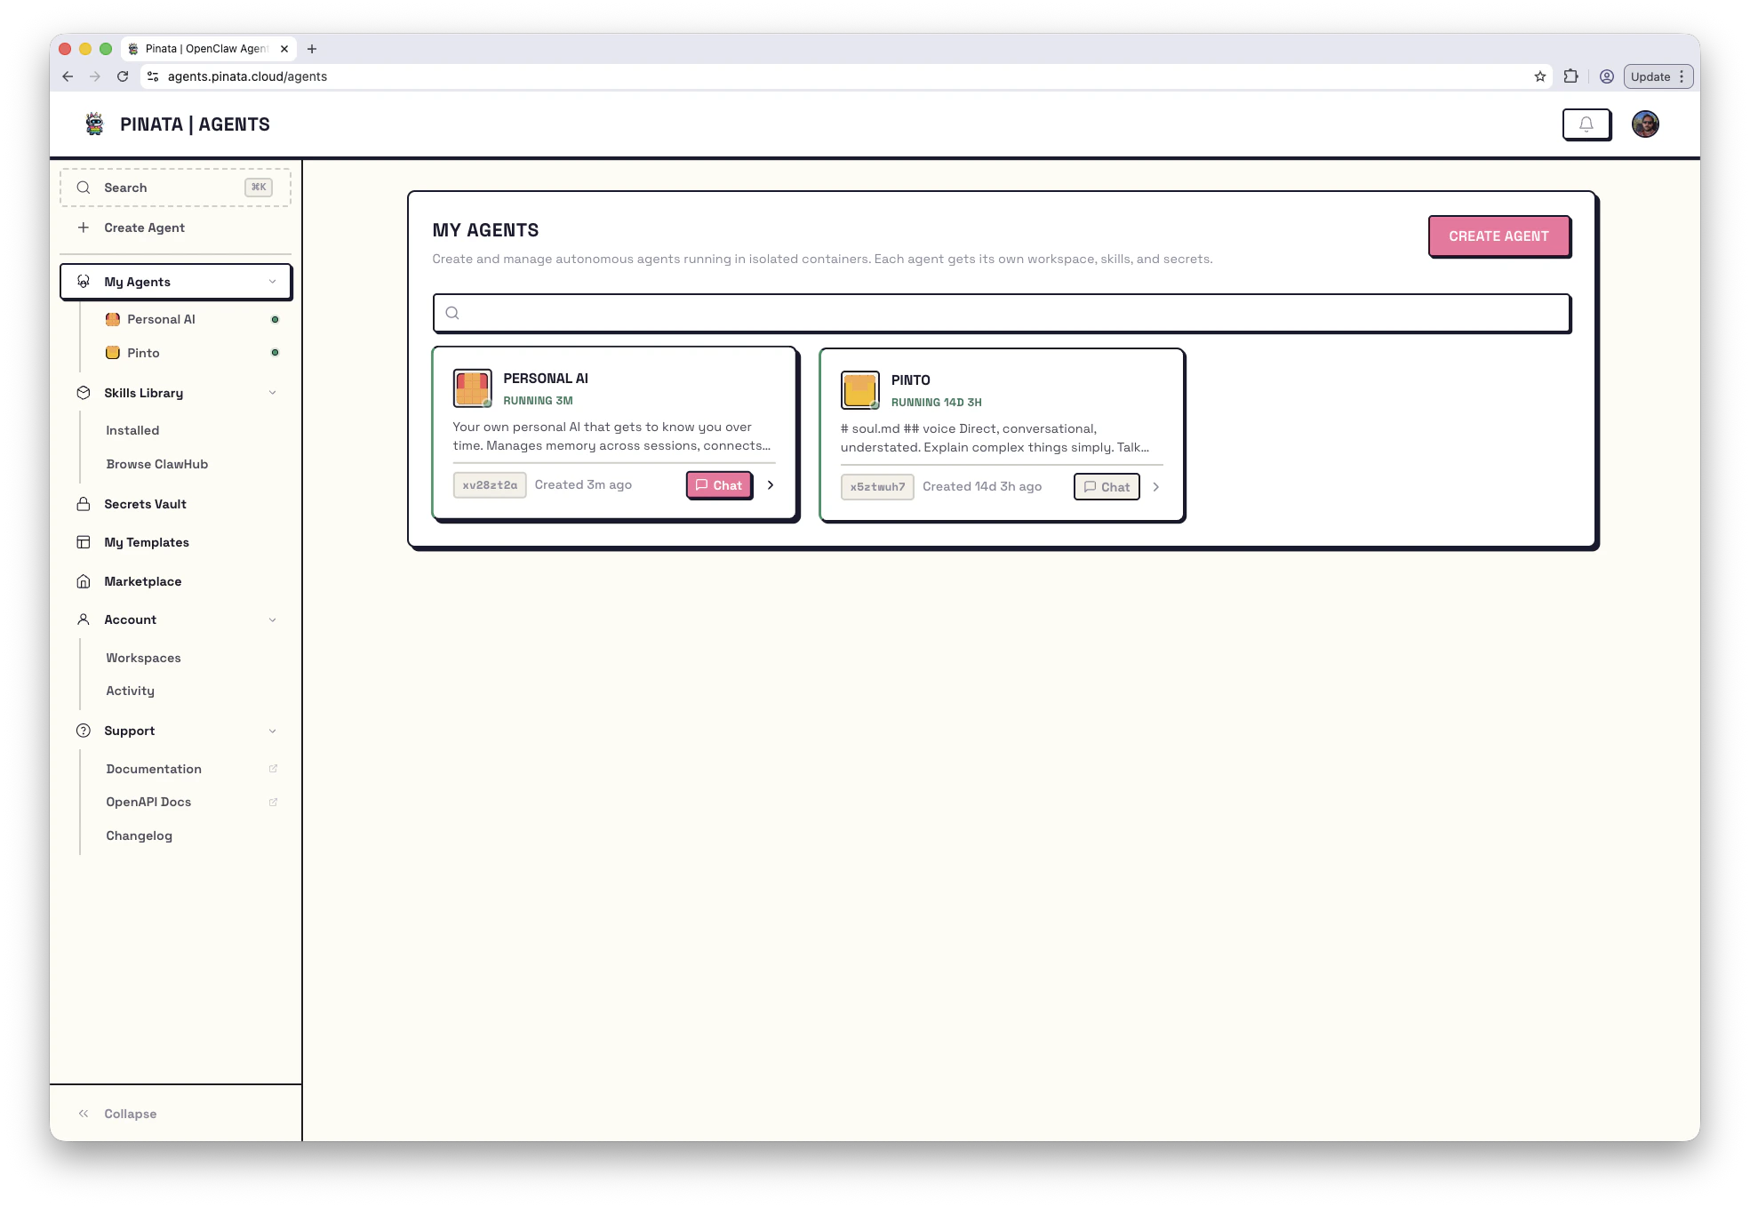The height and width of the screenshot is (1207, 1750).
Task: Open My Templates layout icon
Action: [84, 542]
